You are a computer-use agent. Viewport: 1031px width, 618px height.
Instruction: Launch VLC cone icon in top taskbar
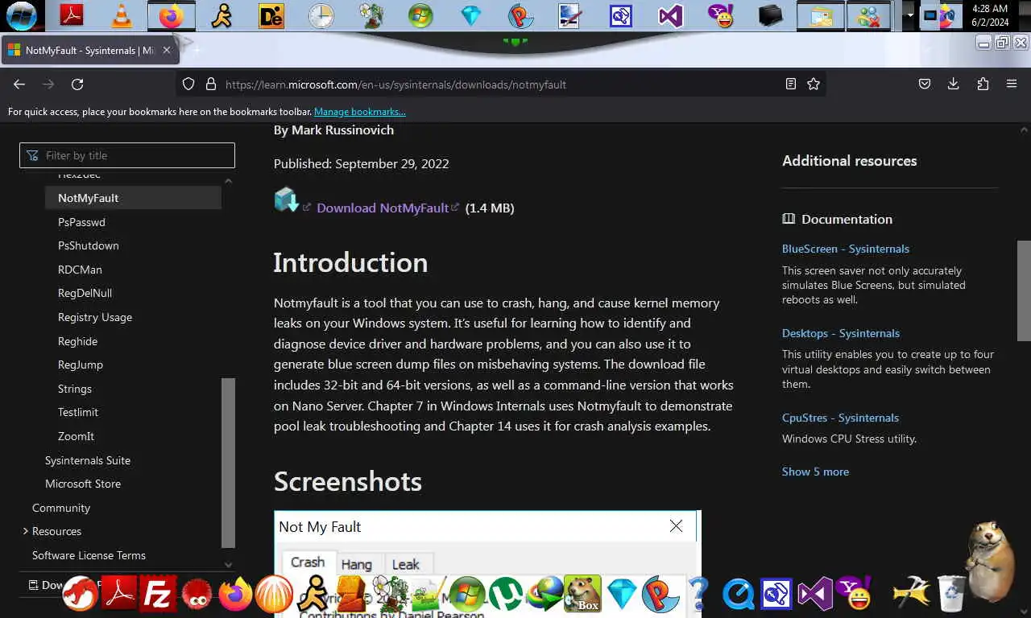122,14
